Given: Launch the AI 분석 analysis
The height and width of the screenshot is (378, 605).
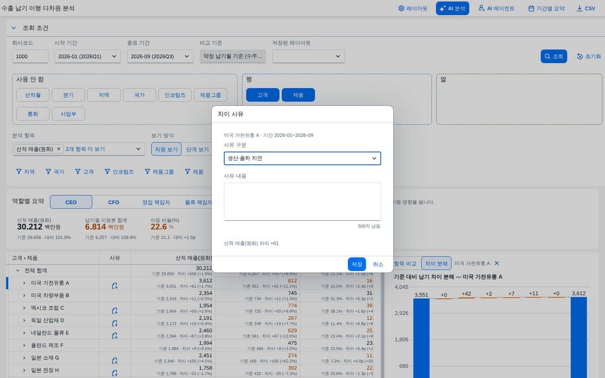Looking at the screenshot, I should pyautogui.click(x=452, y=9).
